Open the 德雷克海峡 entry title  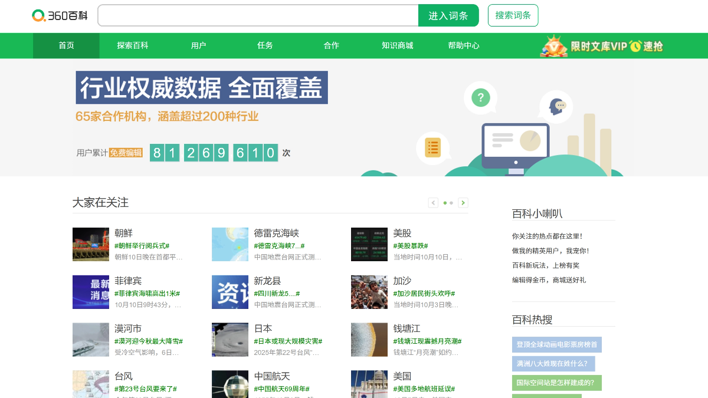276,233
